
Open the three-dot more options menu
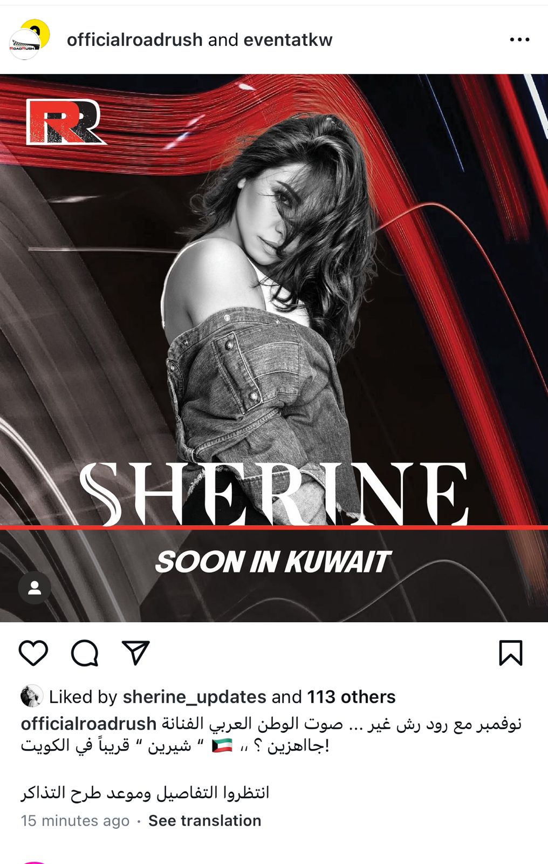519,39
